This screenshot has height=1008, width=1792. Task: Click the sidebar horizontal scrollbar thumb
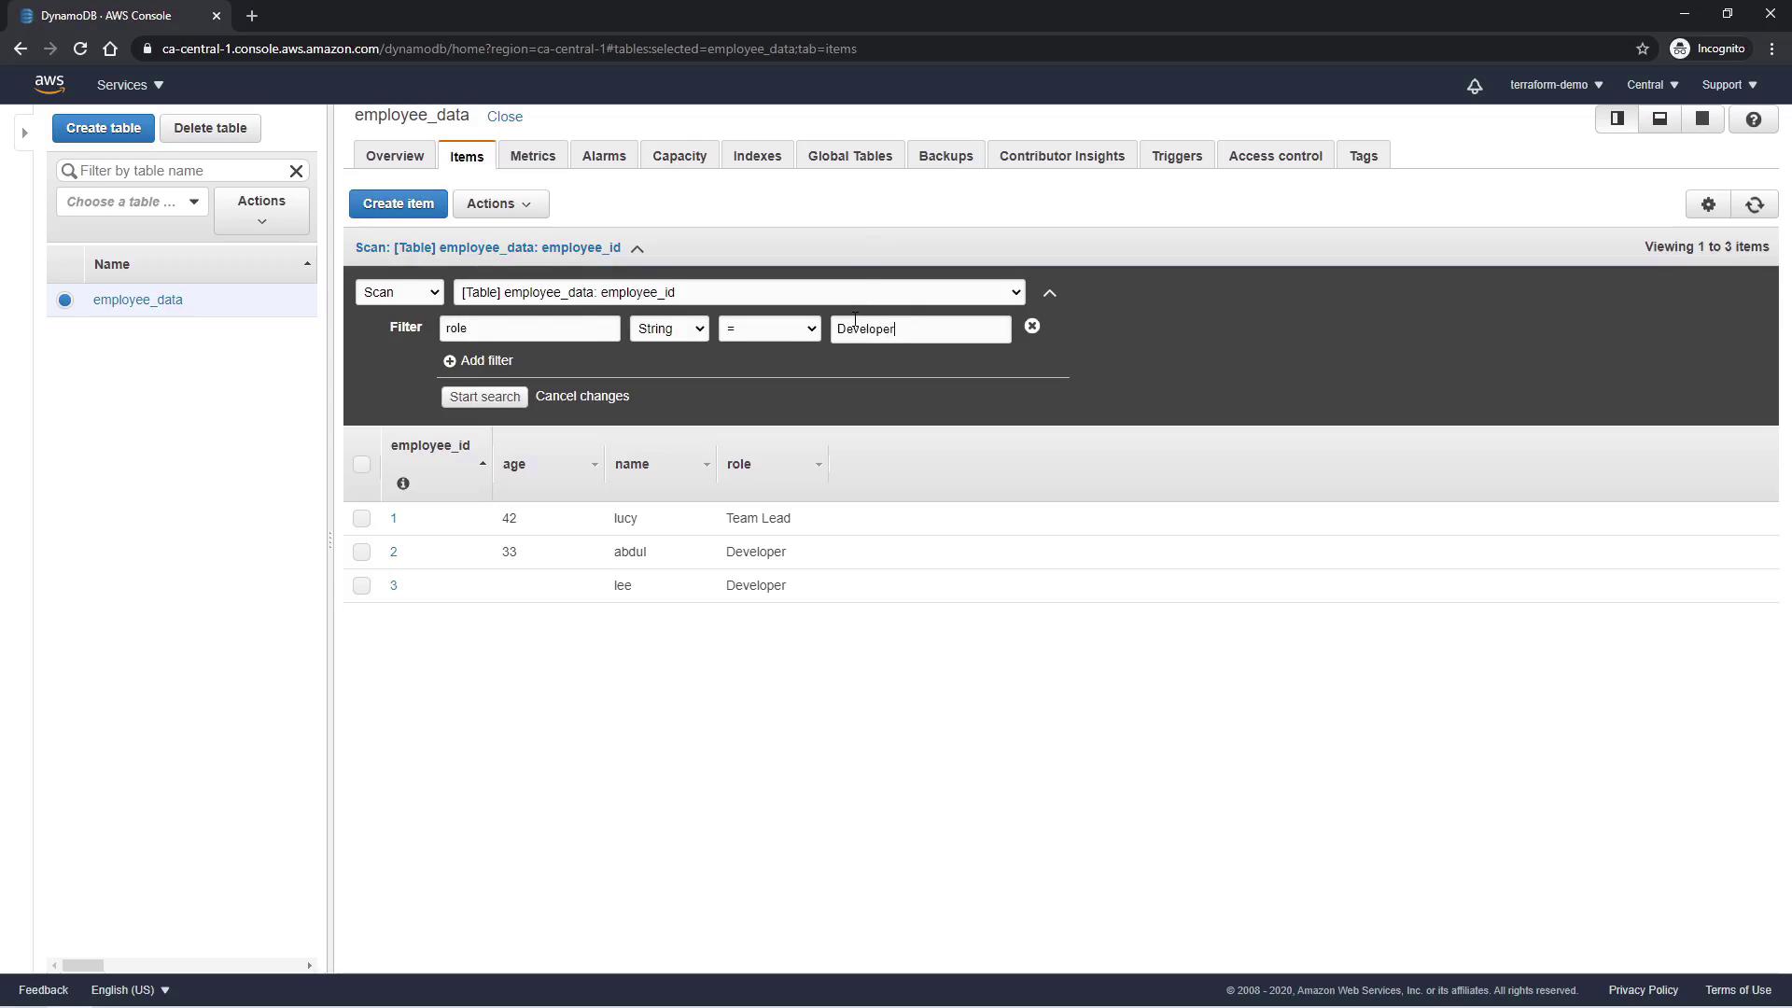[83, 965]
